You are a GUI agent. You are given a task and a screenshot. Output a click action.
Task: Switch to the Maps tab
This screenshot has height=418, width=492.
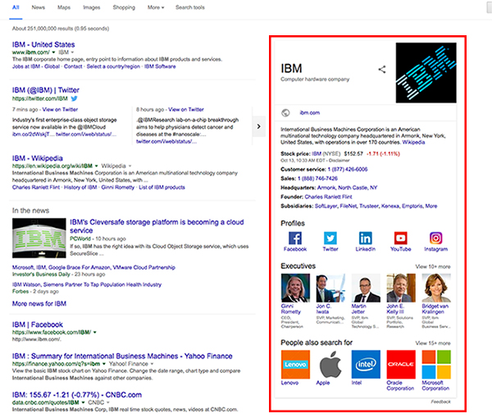[64, 7]
